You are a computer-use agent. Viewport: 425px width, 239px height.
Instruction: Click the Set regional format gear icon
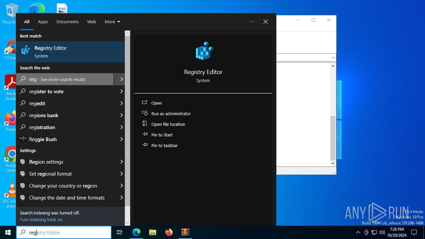(23, 174)
